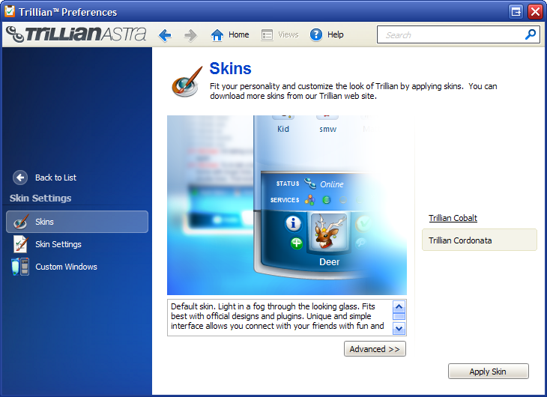Open the Home page via house icon
The width and height of the screenshot is (547, 397).
[217, 35]
